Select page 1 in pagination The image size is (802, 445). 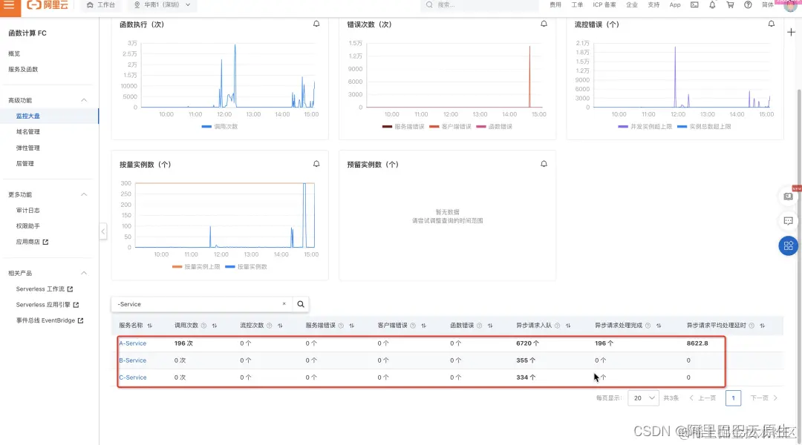click(x=733, y=398)
